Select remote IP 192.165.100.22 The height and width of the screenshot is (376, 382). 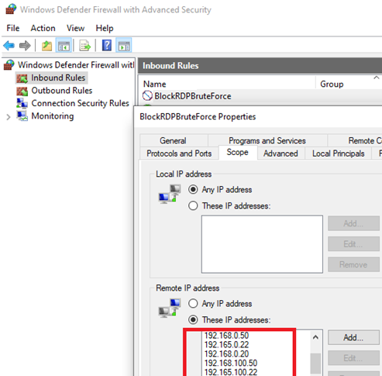(231, 372)
